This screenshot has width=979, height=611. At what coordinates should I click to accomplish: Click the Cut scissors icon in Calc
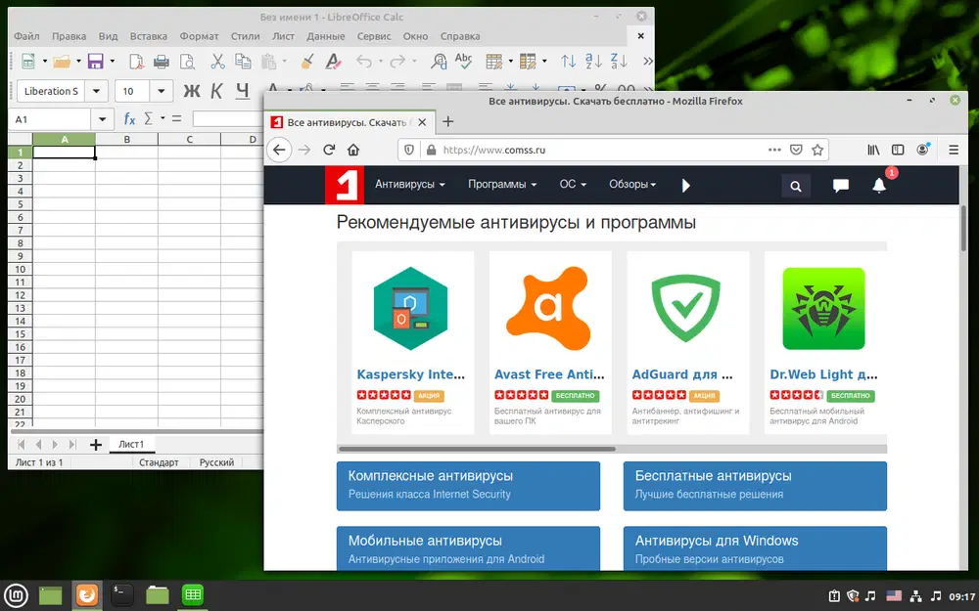(x=217, y=61)
